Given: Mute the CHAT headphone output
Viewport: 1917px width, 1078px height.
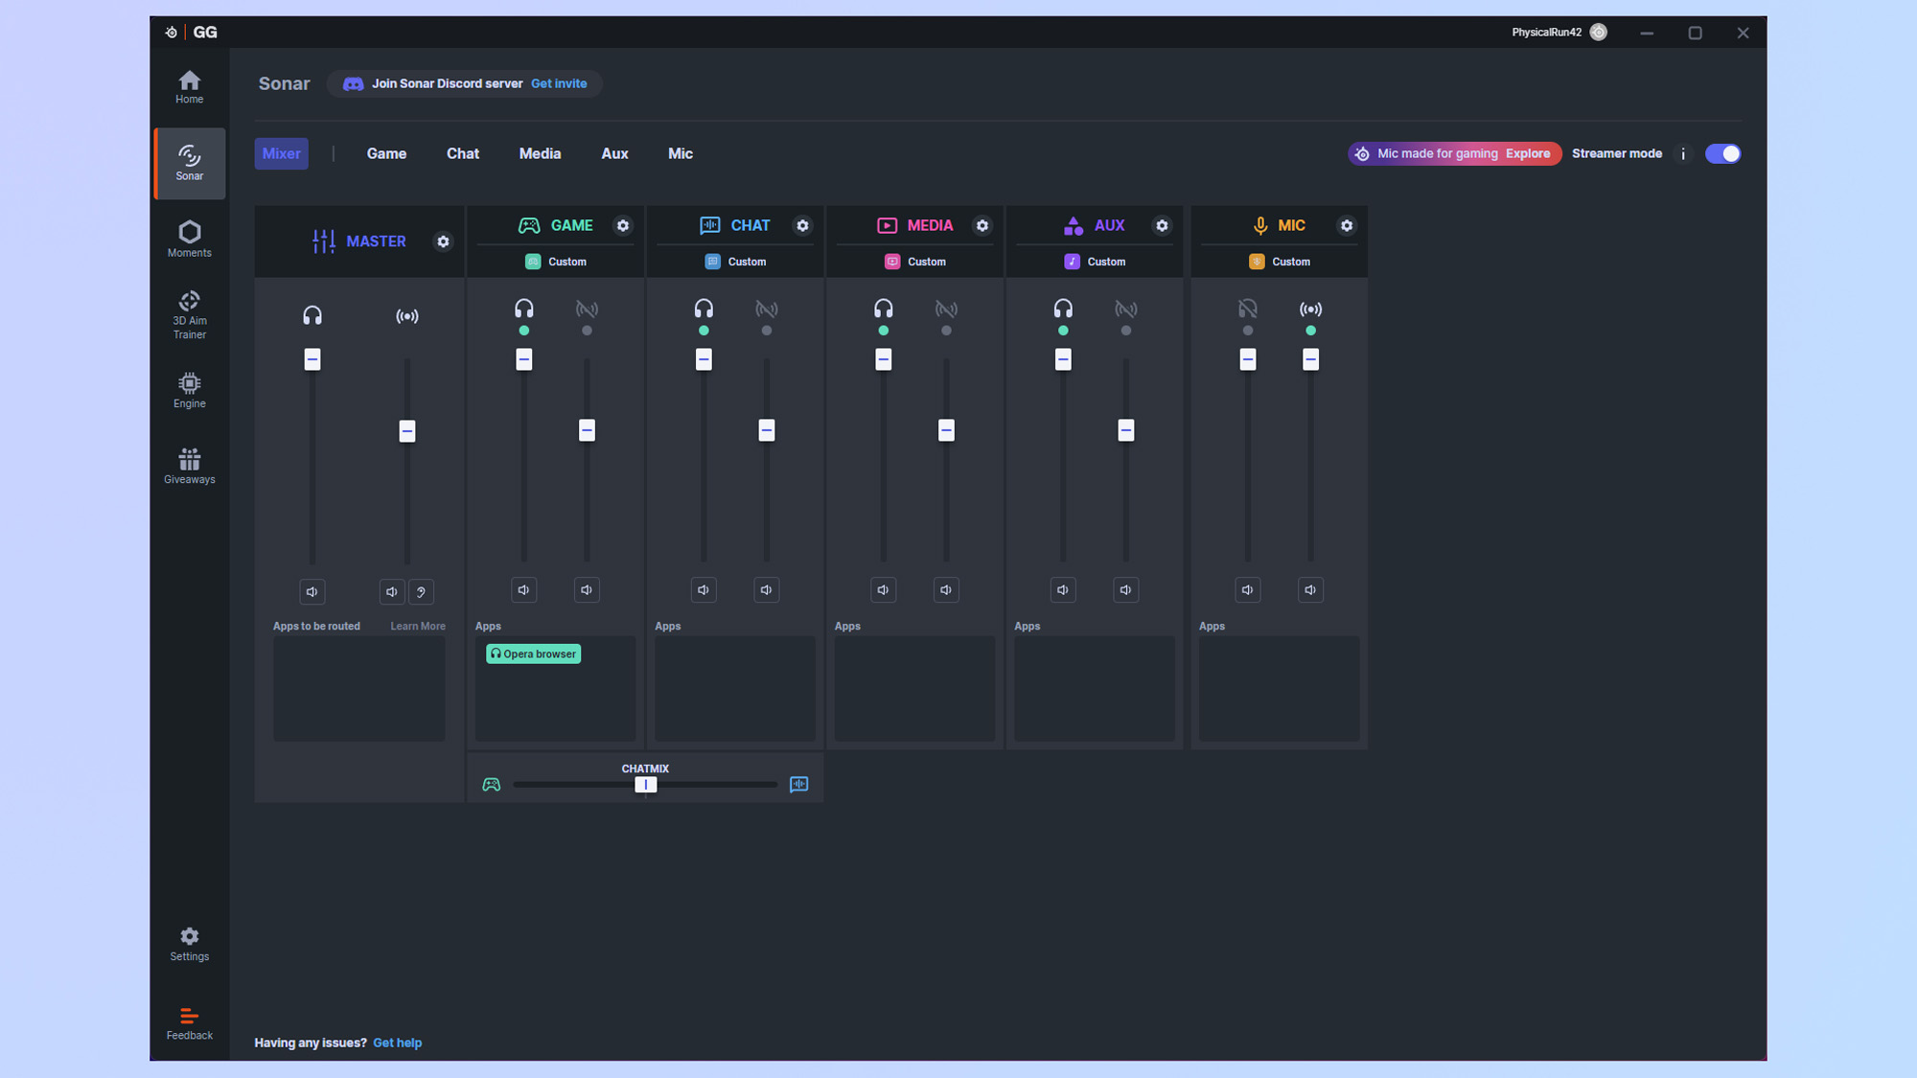Looking at the screenshot, I should coord(704,590).
